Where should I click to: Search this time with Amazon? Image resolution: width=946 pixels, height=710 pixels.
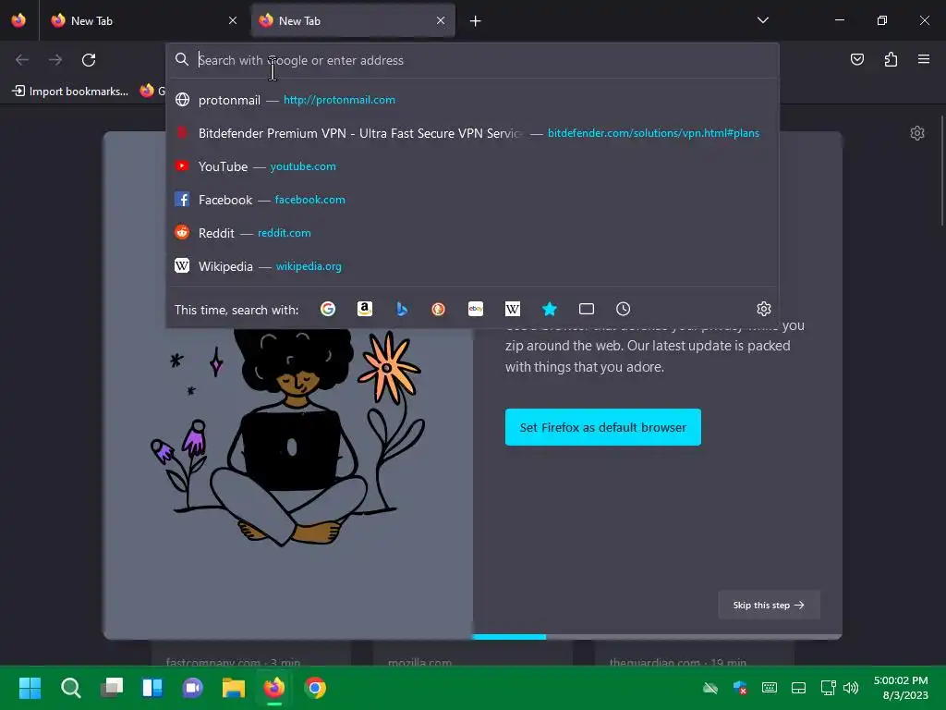click(364, 309)
